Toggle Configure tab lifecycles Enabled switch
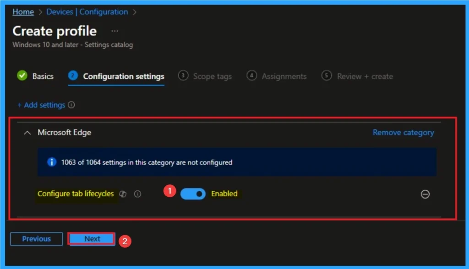 point(193,194)
